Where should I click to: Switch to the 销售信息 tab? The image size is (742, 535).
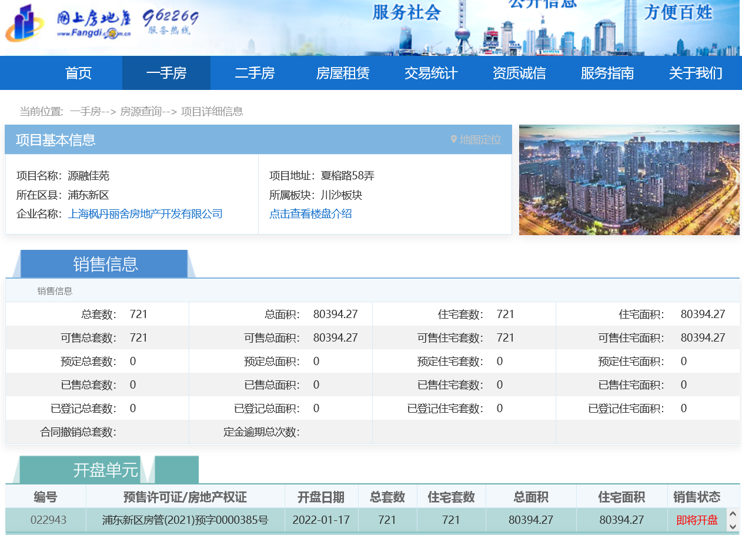click(x=105, y=264)
